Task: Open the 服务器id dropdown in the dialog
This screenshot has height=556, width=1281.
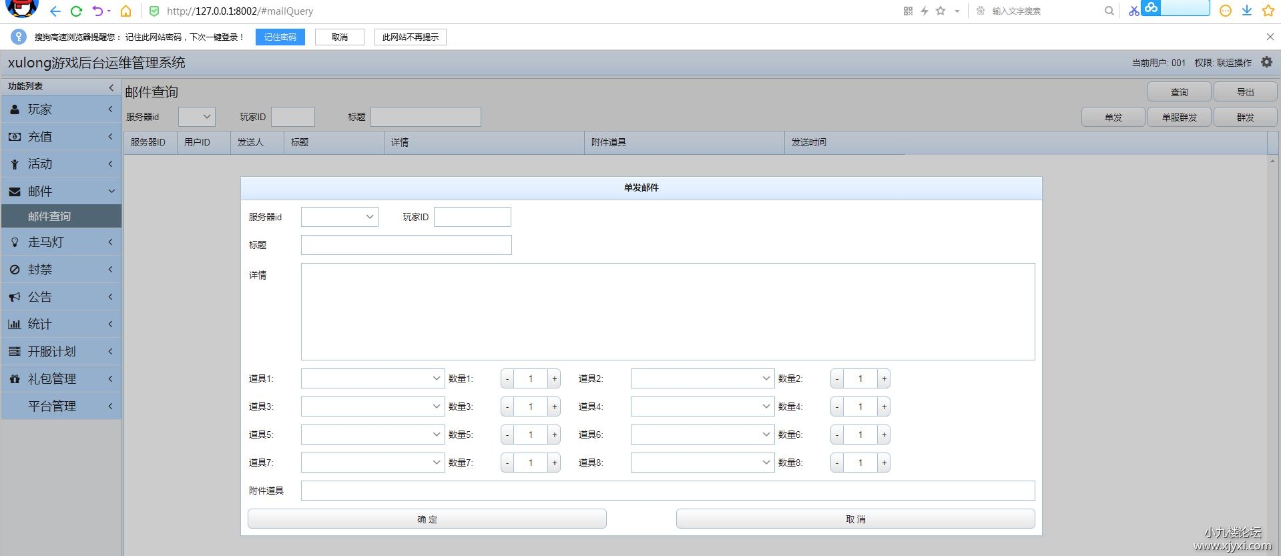Action: point(339,217)
